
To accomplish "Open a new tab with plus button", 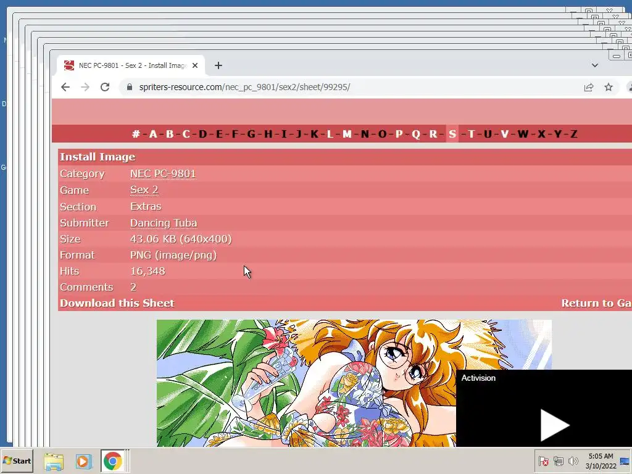I will tap(218, 65).
